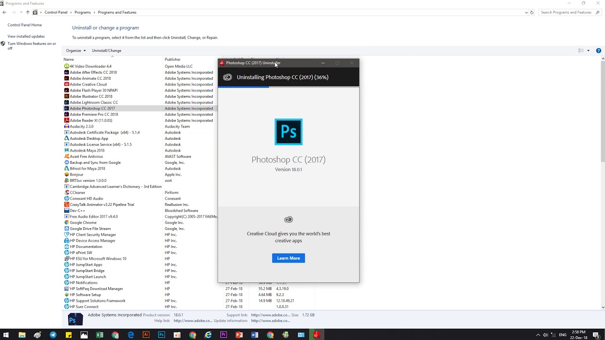Open the Adobe Support link URL
Image resolution: width=605 pixels, height=340 pixels.
click(x=270, y=315)
